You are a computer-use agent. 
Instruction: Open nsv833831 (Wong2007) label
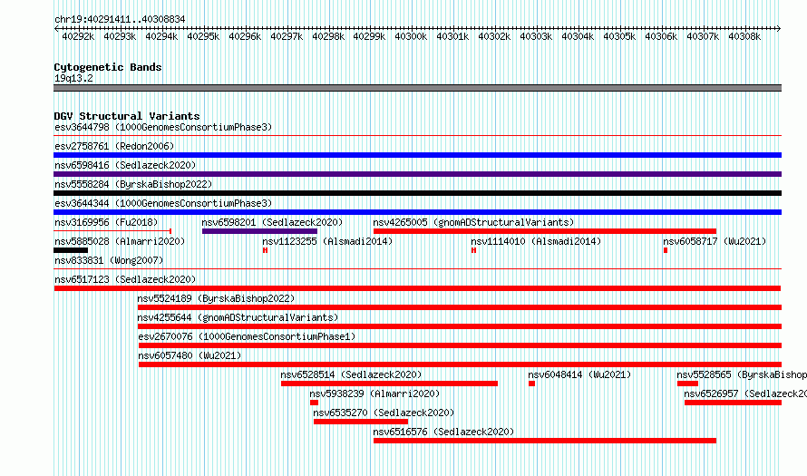109,260
